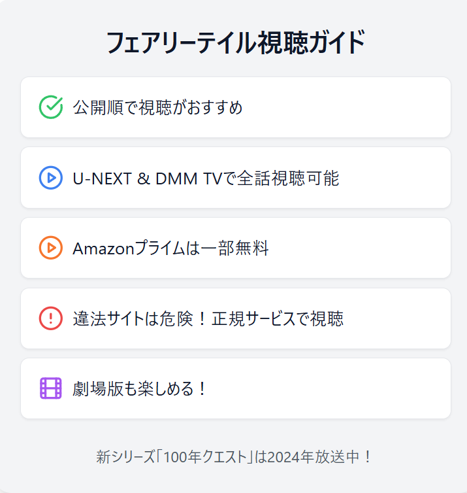Viewport: 467px width, 493px height.
Task: Click the red exclamation alert icon
Action: 50,318
